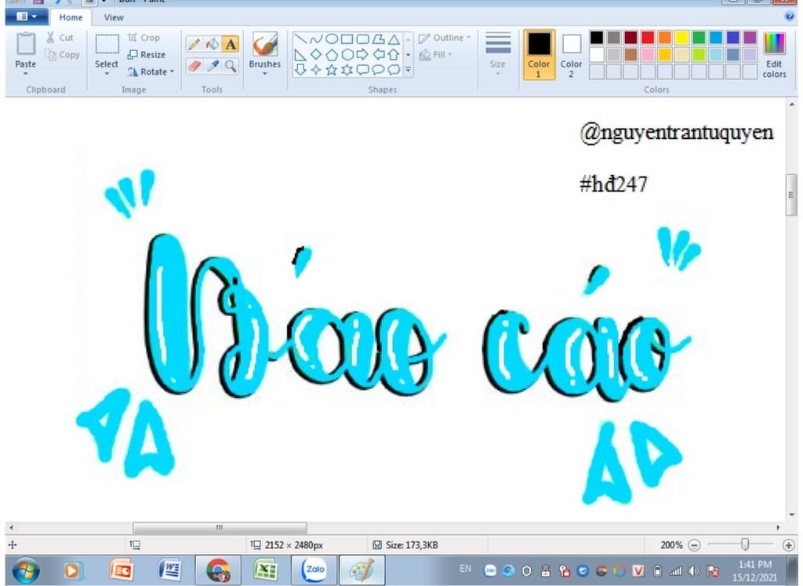The image size is (803, 586).
Task: Open Paint Help question mark icon
Action: click(789, 16)
